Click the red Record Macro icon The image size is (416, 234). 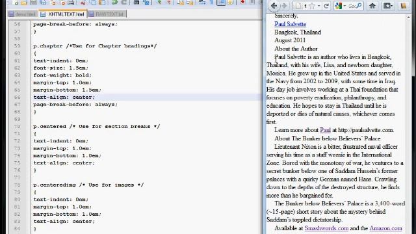click(242, 3)
